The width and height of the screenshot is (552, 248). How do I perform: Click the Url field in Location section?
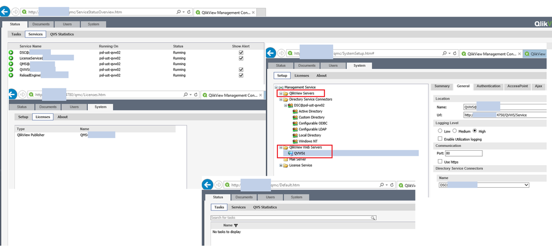tap(504, 115)
